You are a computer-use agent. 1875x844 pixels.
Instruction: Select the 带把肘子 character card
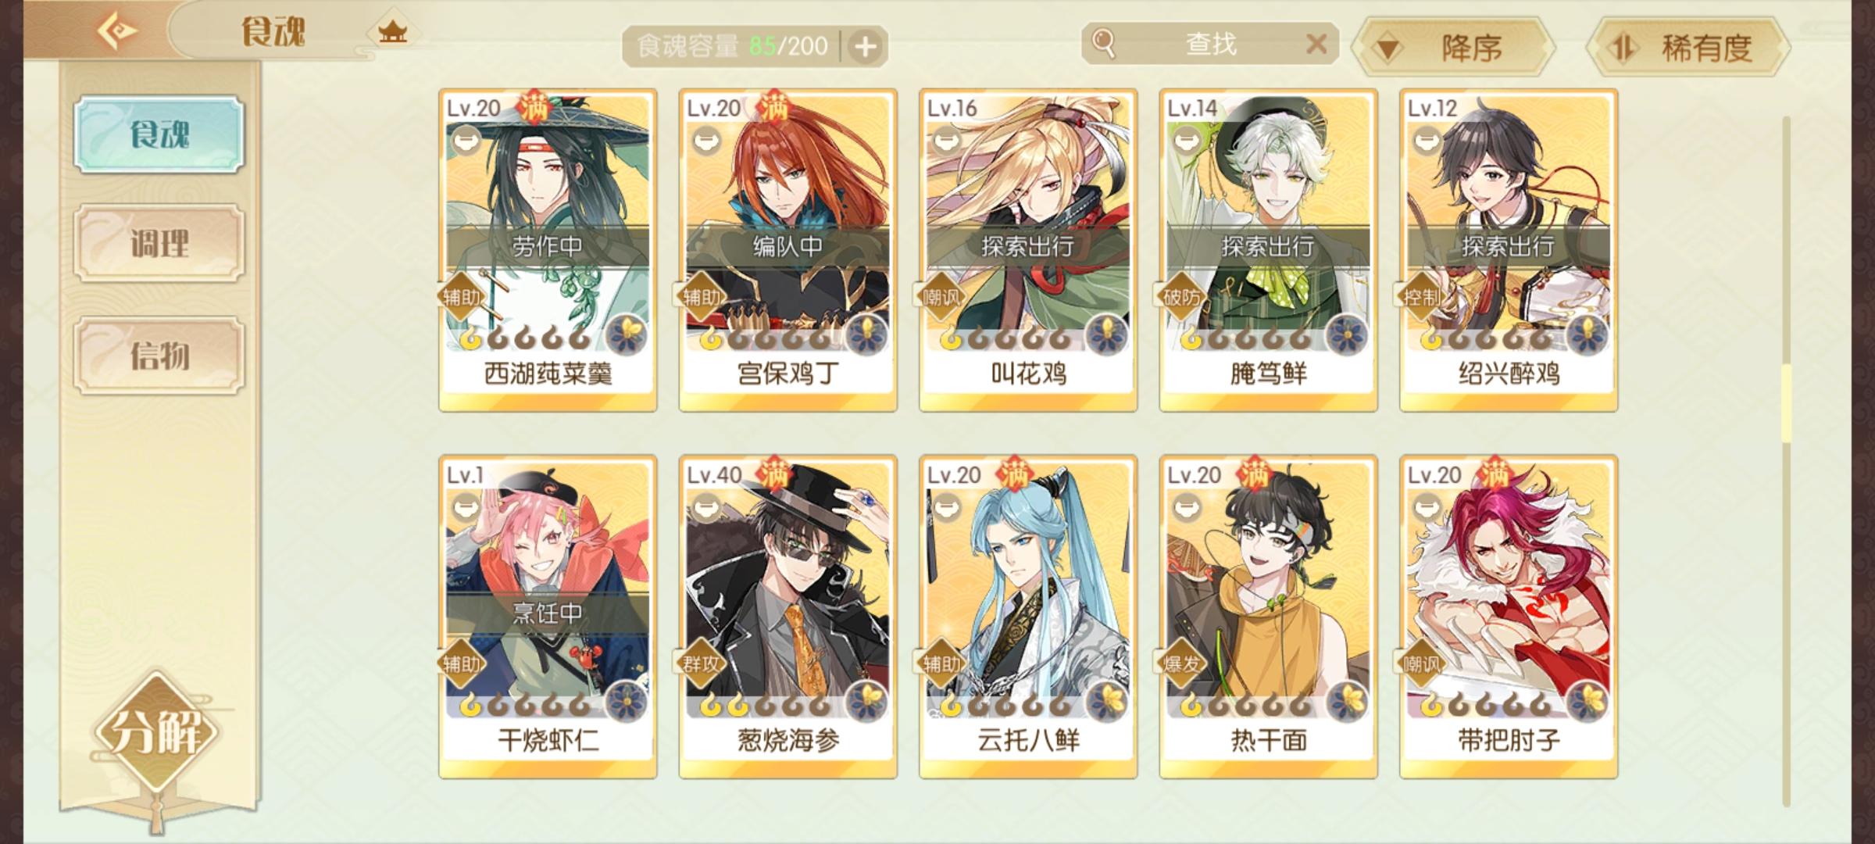[x=1509, y=617]
